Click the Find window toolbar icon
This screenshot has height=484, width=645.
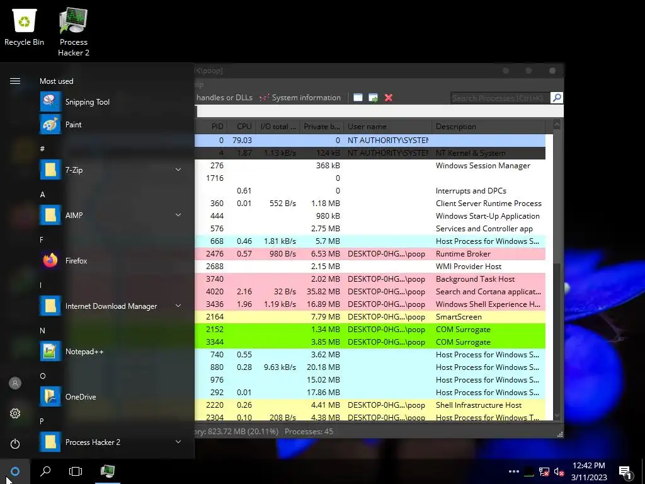[358, 98]
